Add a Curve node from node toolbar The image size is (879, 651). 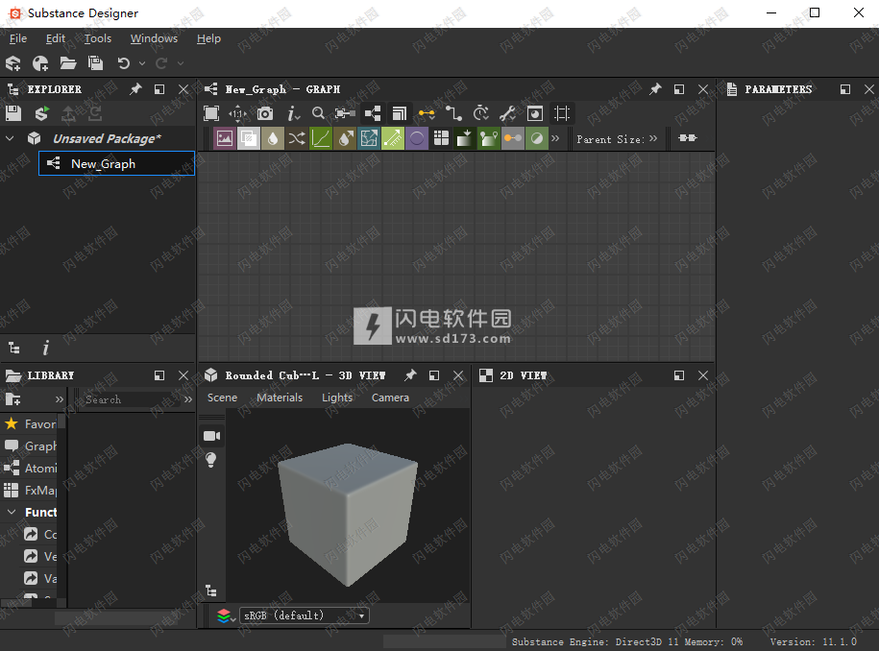tap(321, 138)
